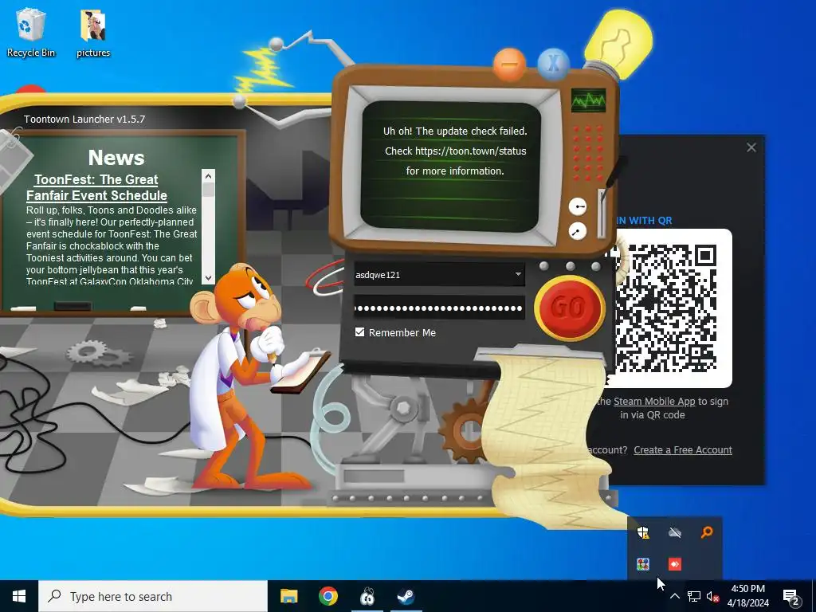Click the upper white knob on the TV

578,206
